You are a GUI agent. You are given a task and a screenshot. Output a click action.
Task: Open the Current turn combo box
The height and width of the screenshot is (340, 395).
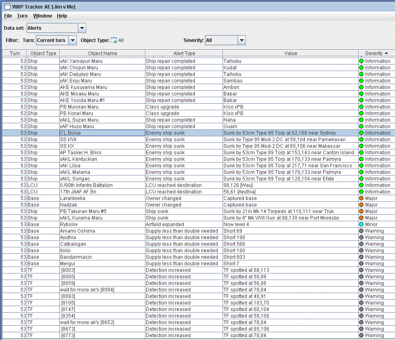56,40
